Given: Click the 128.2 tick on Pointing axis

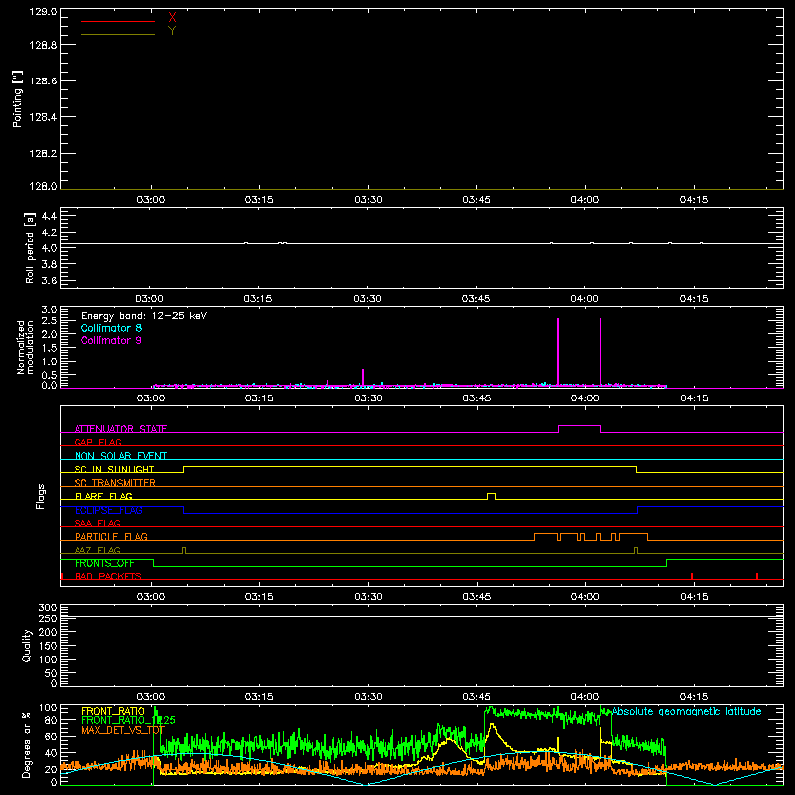Looking at the screenshot, I should (x=43, y=154).
